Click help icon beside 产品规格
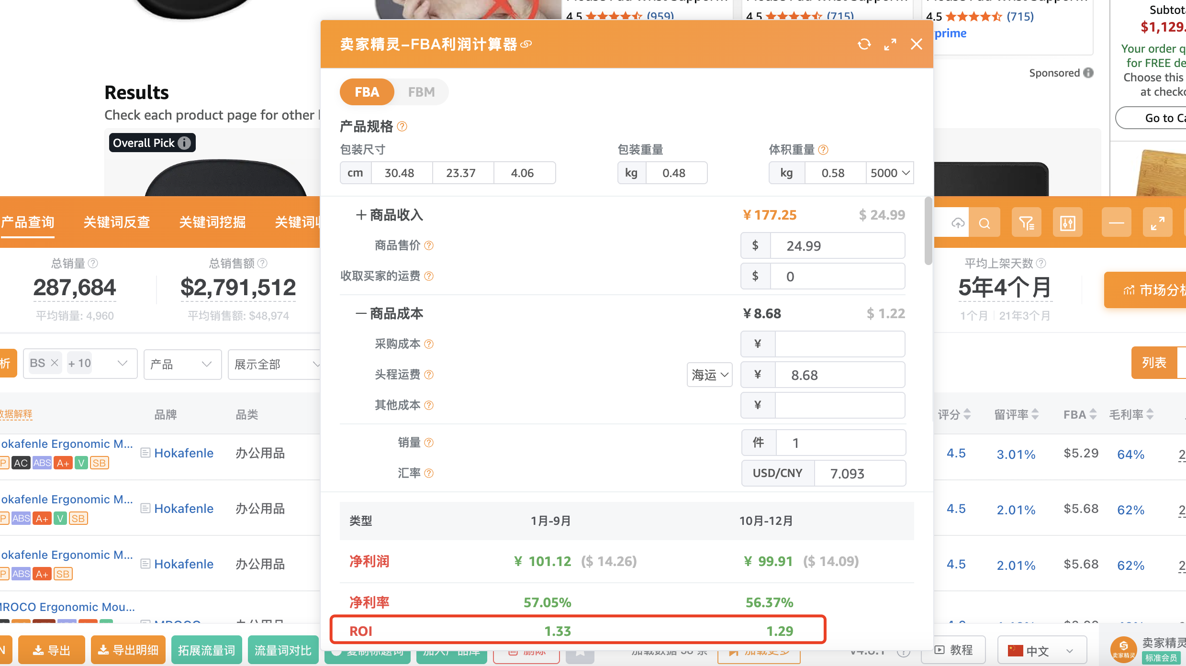This screenshot has height=666, width=1186. (x=402, y=126)
